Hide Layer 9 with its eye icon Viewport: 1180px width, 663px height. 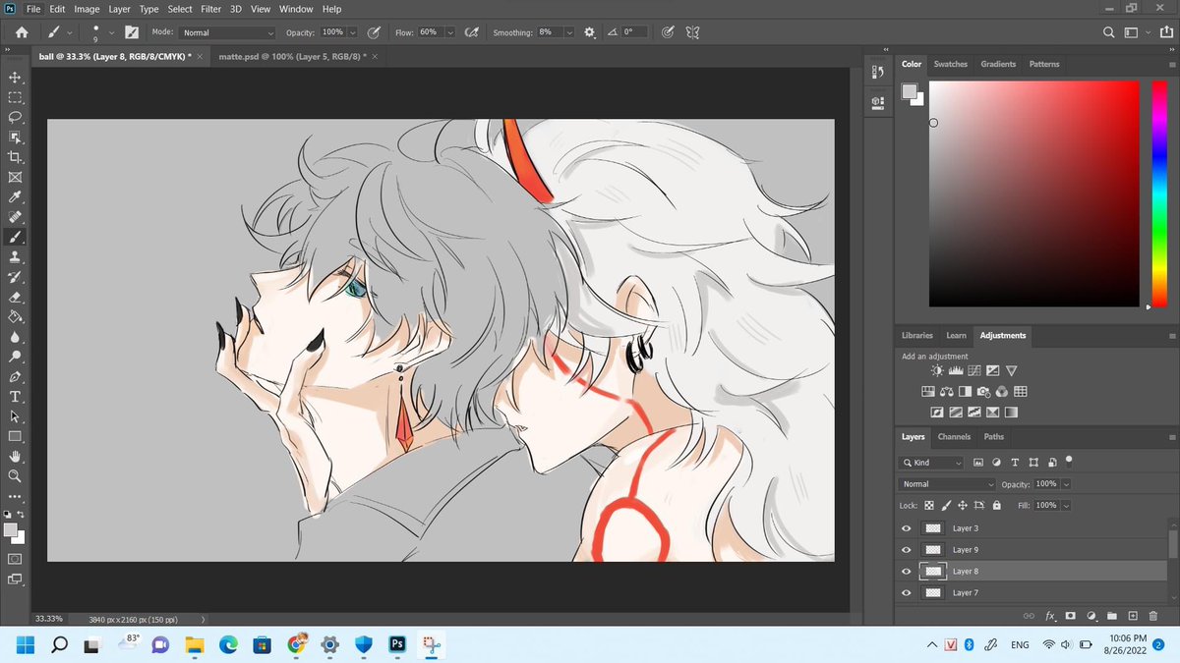click(x=907, y=550)
